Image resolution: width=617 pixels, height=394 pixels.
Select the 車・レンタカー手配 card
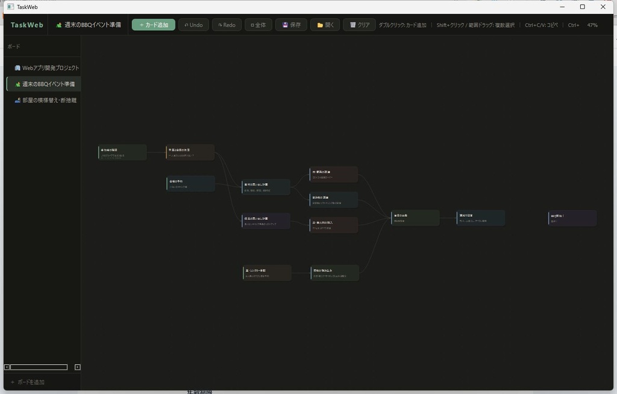point(267,273)
